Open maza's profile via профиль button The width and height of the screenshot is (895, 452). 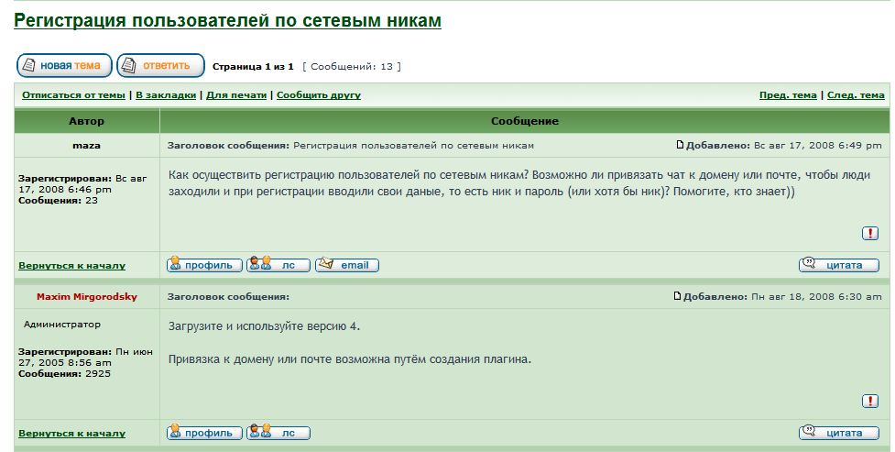click(204, 265)
